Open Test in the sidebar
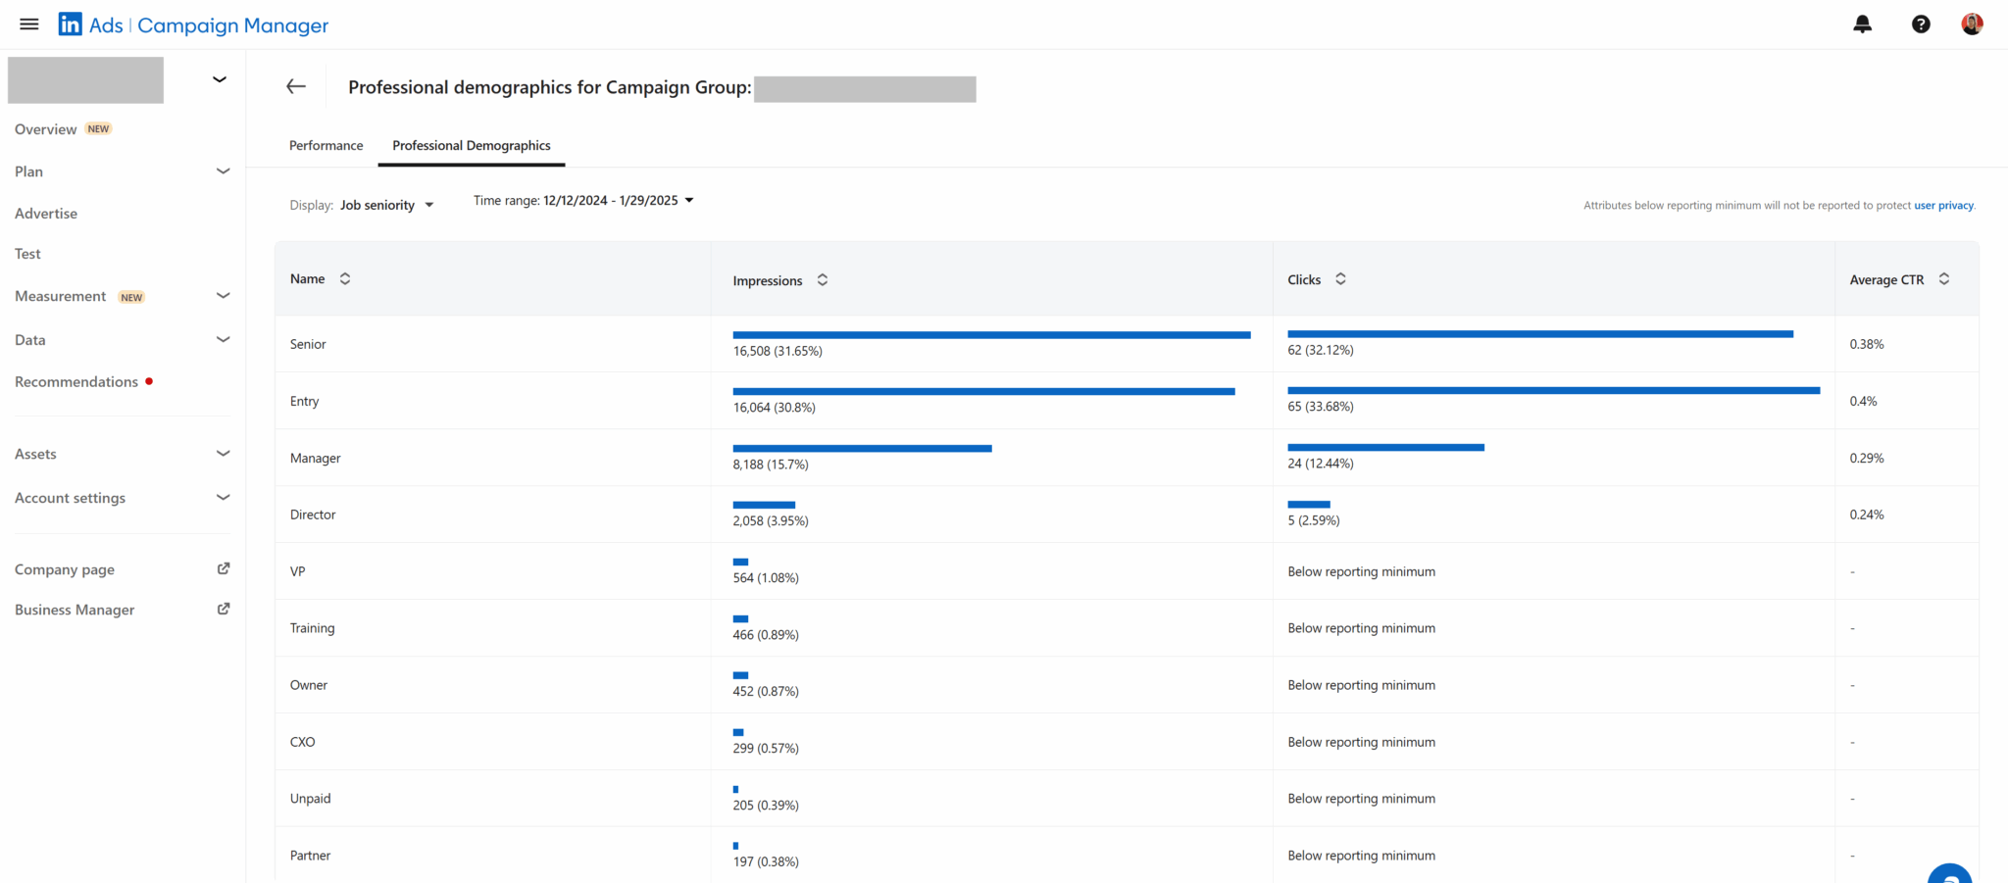 click(x=27, y=254)
